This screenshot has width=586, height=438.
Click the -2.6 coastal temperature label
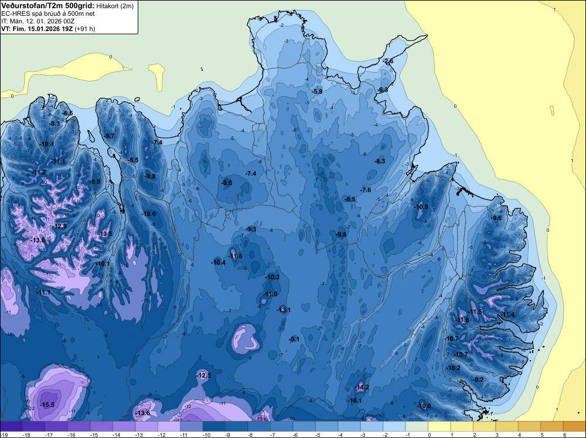[x=388, y=61]
